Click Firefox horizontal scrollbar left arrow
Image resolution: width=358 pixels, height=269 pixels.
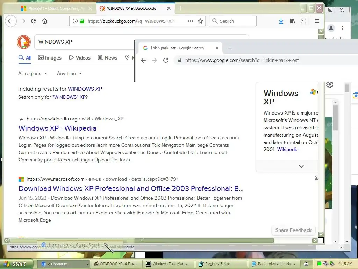(7, 240)
